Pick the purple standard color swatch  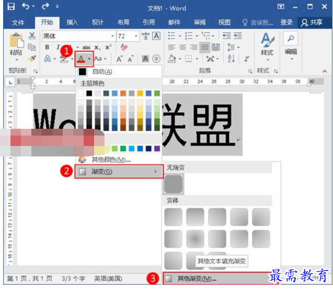coord(157,148)
